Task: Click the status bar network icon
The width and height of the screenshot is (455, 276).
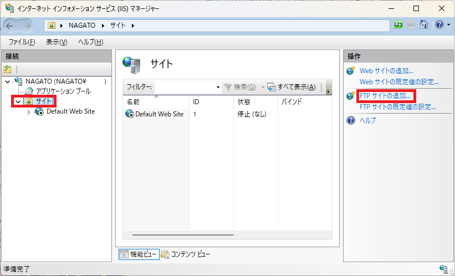Action: (443, 269)
